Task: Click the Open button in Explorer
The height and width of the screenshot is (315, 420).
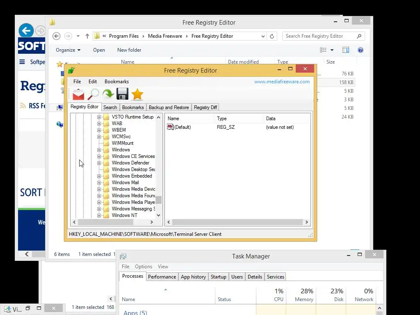Action: (x=99, y=50)
